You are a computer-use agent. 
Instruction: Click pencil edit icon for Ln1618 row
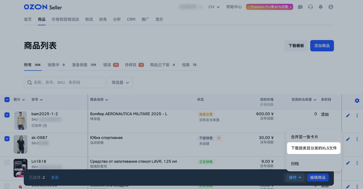click(348, 163)
